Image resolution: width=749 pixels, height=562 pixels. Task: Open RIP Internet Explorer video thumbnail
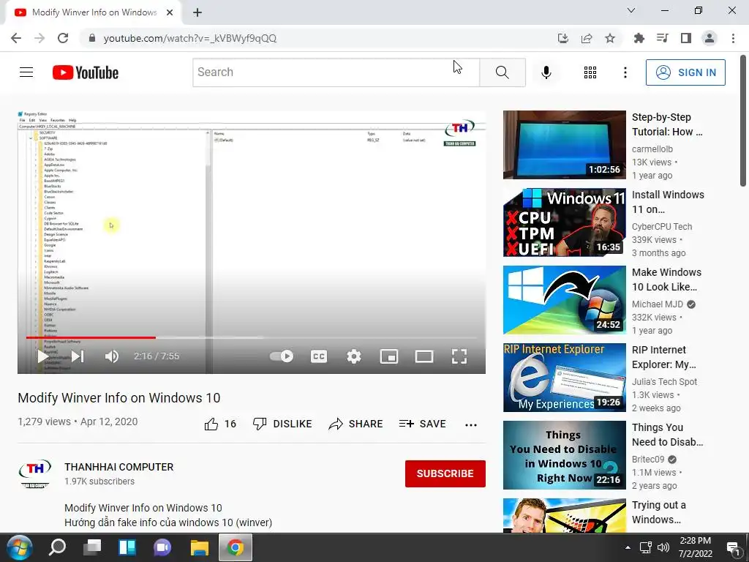point(564,378)
